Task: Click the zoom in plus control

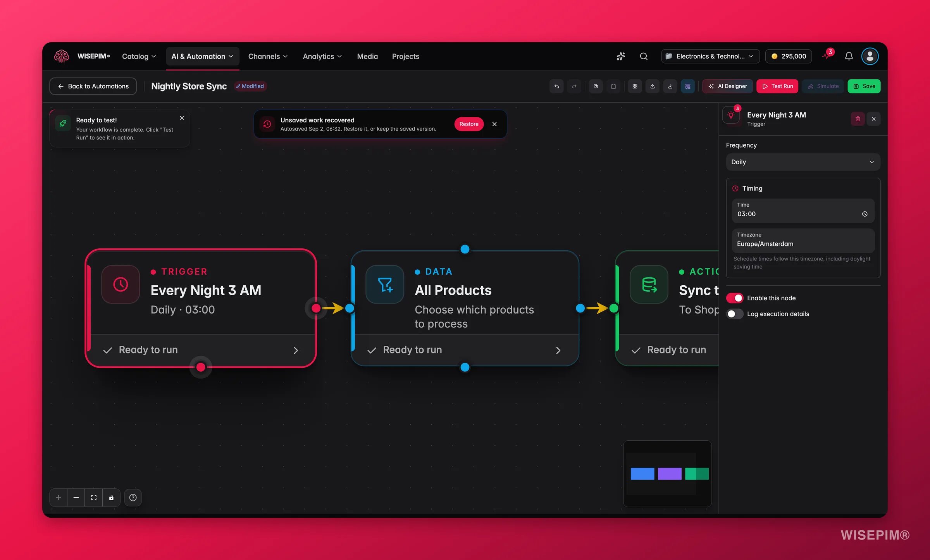Action: pos(59,498)
